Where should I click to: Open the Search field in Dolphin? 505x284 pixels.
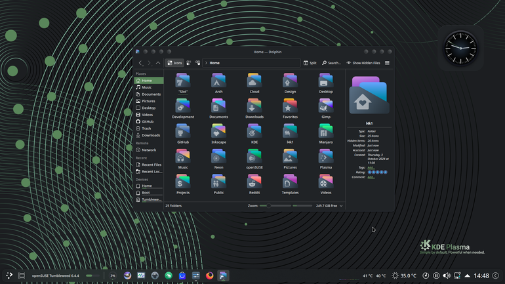coord(331,63)
